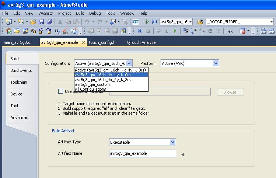This screenshot has height=178, width=276.
Task: Click the Start Without Debugging play icon
Action: (146, 22)
